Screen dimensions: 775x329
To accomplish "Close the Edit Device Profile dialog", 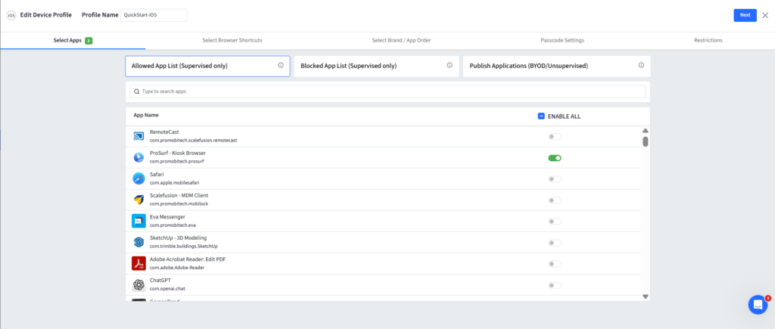I will click(x=765, y=15).
